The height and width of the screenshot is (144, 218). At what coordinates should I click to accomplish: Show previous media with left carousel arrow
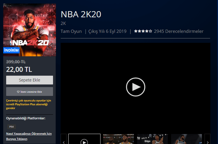coord(64,139)
